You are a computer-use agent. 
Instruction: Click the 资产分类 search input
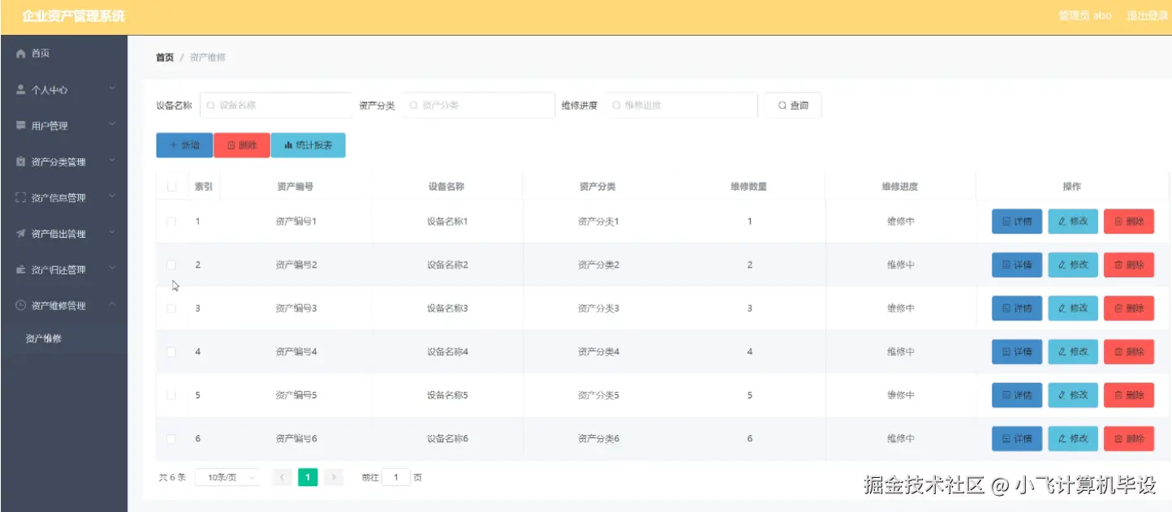pos(479,105)
